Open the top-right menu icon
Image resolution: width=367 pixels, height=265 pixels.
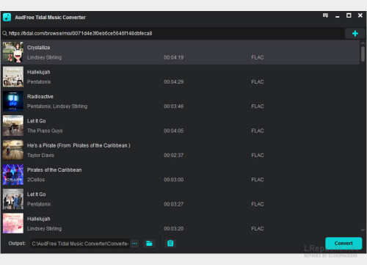pos(325,15)
